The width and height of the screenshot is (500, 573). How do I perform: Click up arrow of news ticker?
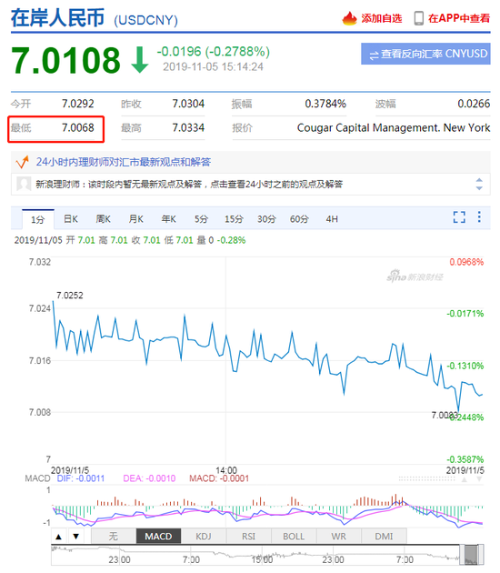pyautogui.click(x=479, y=180)
